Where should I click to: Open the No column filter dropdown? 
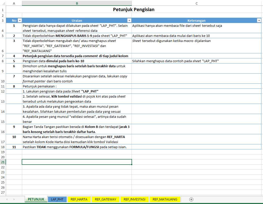click(x=20, y=20)
